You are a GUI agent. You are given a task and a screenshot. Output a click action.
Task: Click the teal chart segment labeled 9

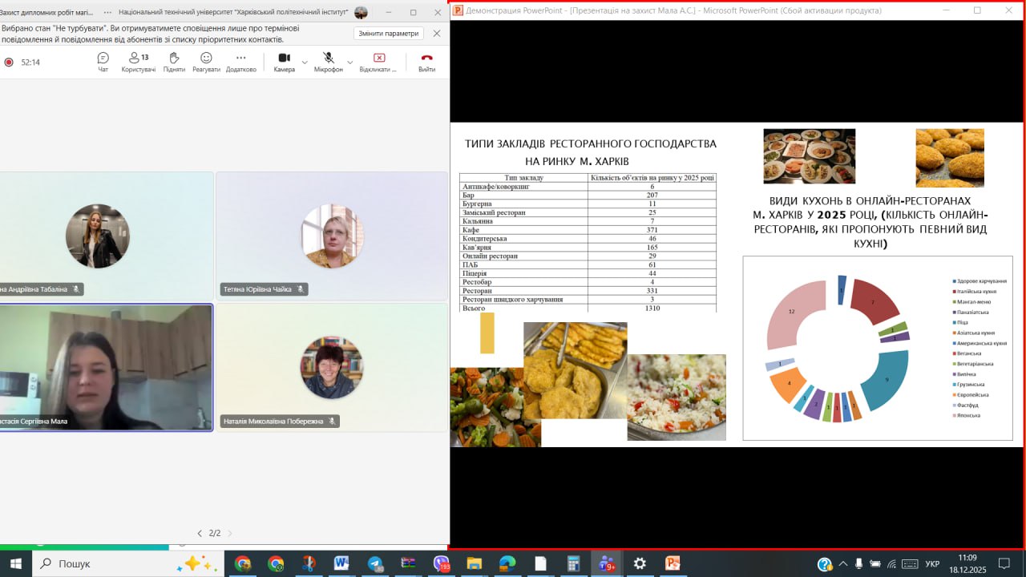(x=887, y=379)
